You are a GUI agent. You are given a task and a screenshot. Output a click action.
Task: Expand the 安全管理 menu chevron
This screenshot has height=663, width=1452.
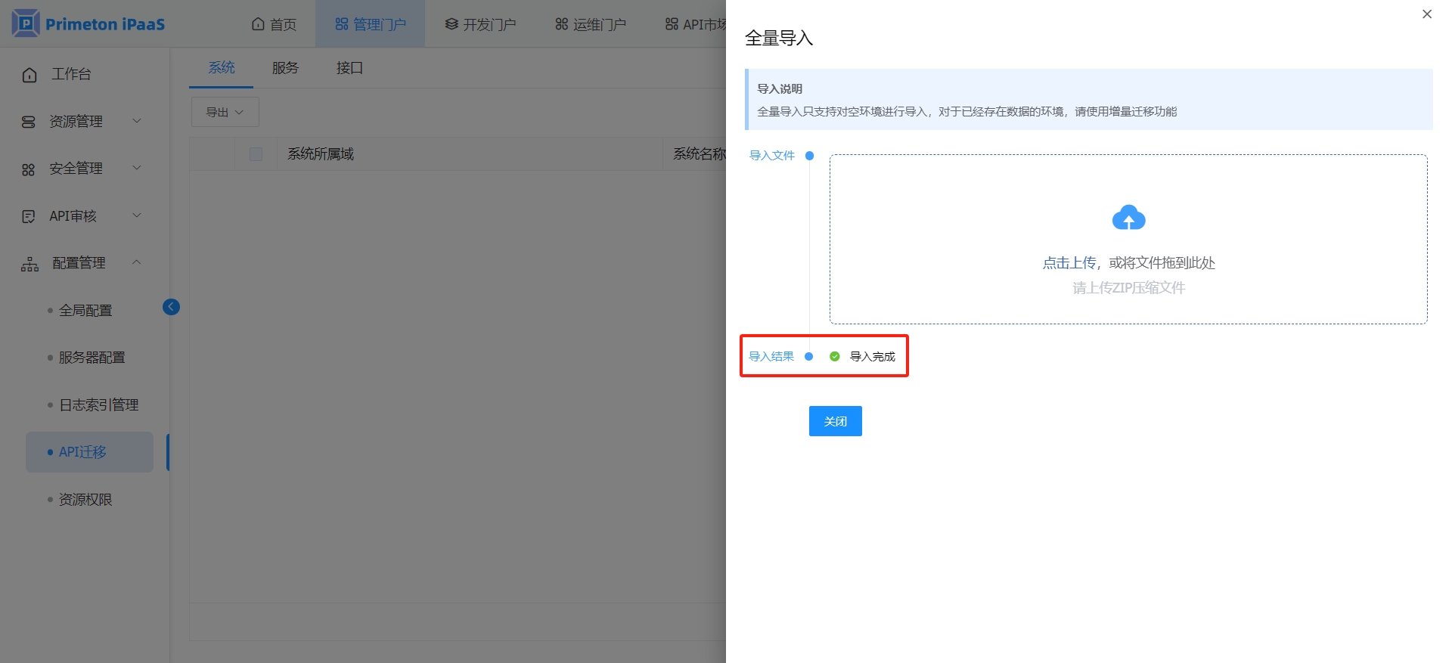click(137, 168)
